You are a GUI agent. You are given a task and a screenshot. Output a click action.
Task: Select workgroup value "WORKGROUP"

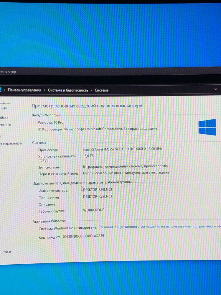[x=94, y=210]
